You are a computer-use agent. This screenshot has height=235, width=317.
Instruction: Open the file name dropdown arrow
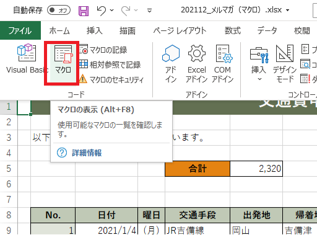pyautogui.click(x=287, y=10)
